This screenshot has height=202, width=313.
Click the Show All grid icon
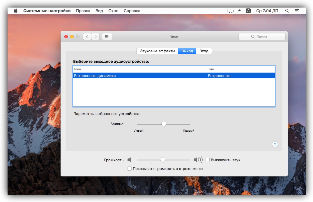[x=107, y=37]
